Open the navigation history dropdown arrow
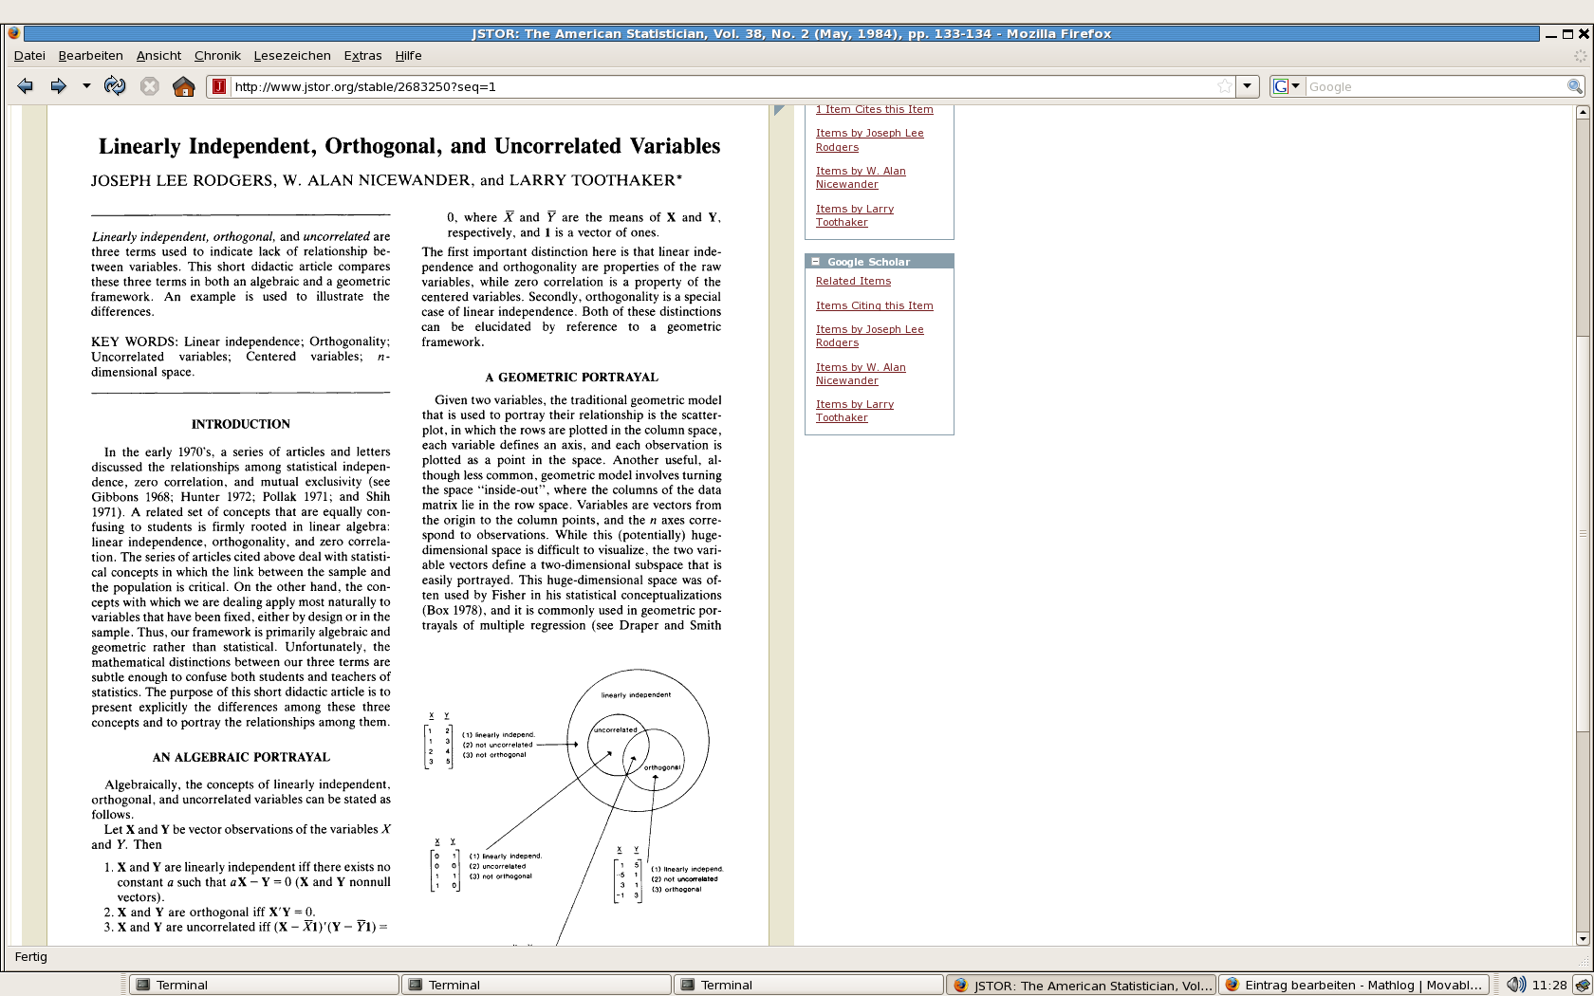Image resolution: width=1594 pixels, height=996 pixels. 86,86
